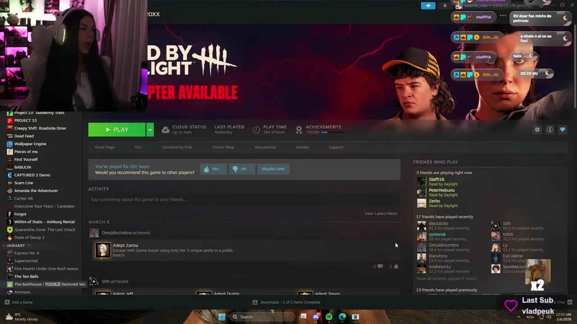Open Steam notifications bell icon
The height and width of the screenshot is (324, 577).
click(445, 5)
